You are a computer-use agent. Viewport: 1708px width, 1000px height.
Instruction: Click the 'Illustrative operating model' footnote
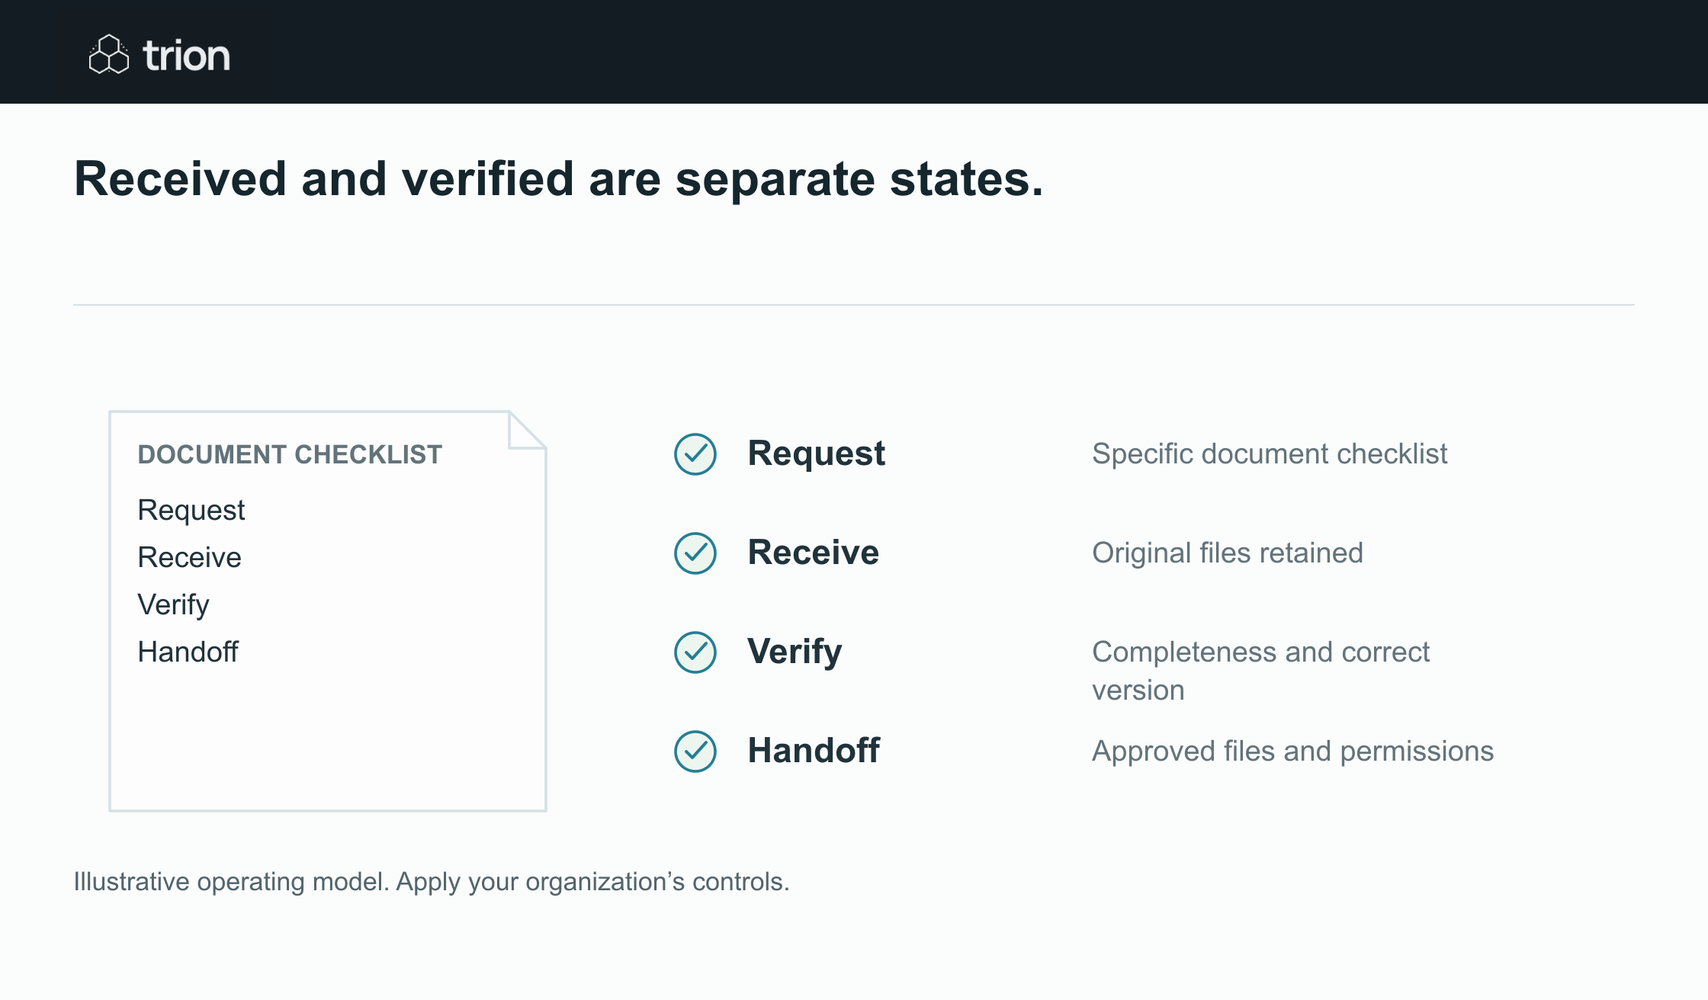432,882
